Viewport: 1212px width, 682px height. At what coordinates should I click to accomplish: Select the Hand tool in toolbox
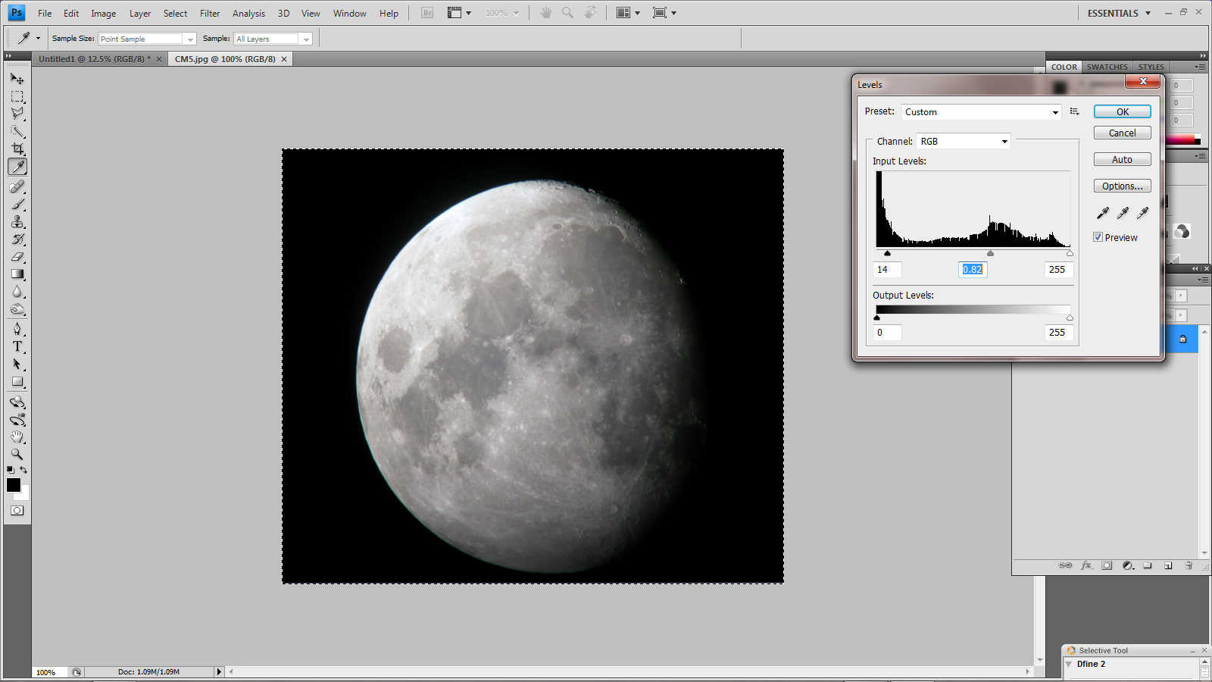(x=17, y=437)
